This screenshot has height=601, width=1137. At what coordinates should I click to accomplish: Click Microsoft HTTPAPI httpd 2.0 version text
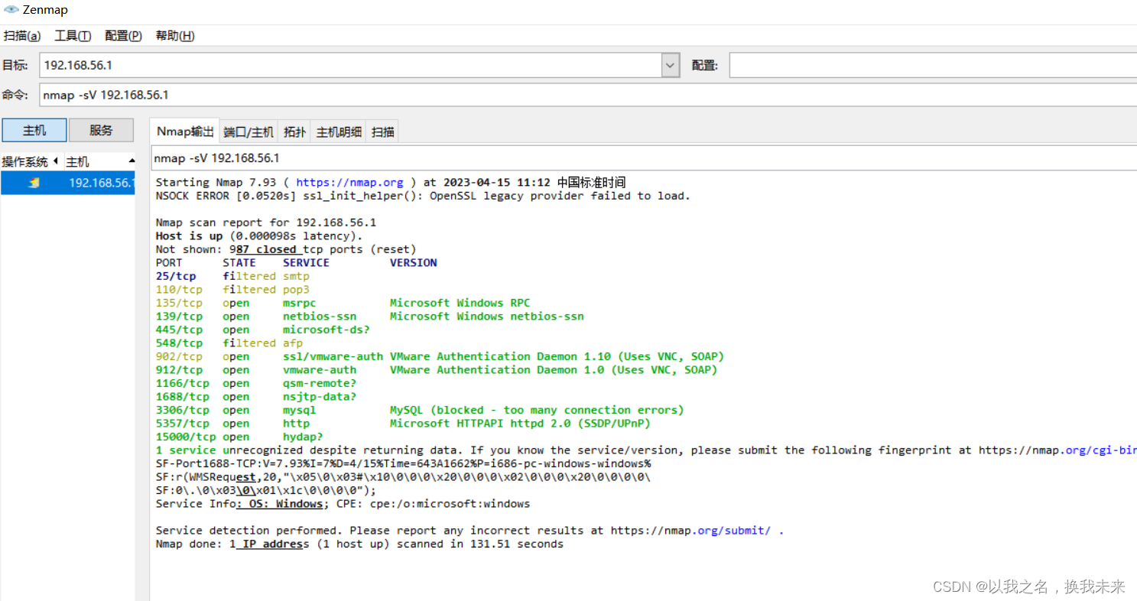pos(520,424)
